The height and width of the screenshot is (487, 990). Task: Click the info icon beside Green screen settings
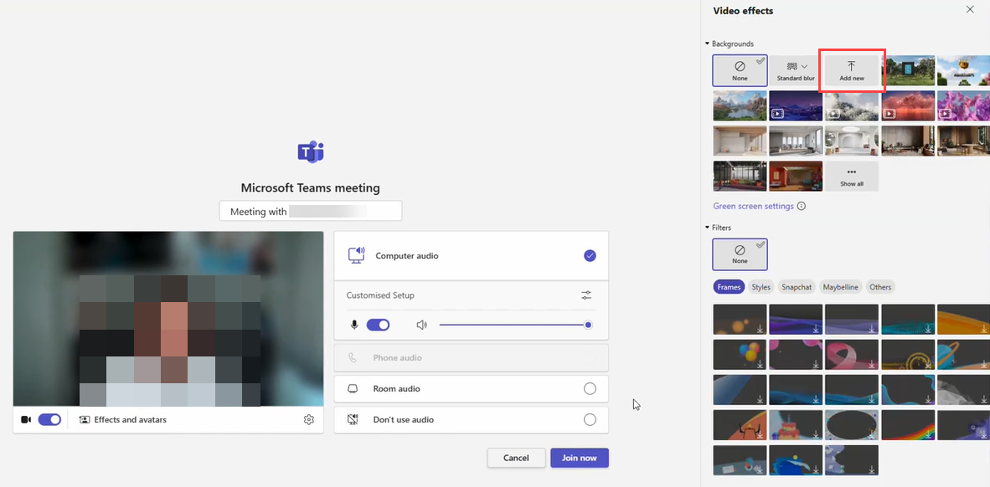(802, 206)
